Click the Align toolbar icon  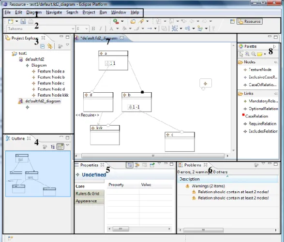click(200, 28)
